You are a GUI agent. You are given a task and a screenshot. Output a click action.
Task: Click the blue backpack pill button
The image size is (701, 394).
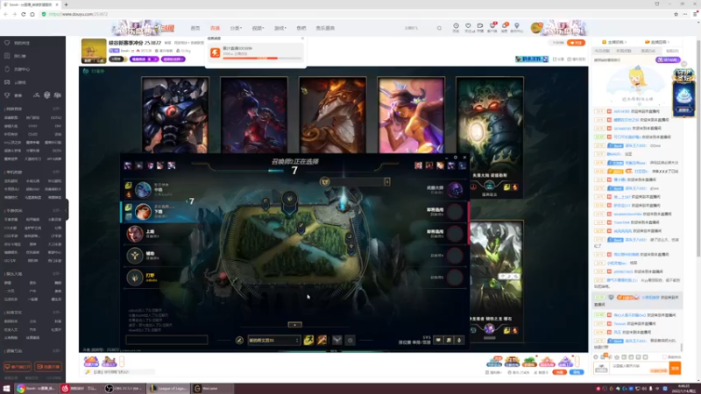[577, 372]
